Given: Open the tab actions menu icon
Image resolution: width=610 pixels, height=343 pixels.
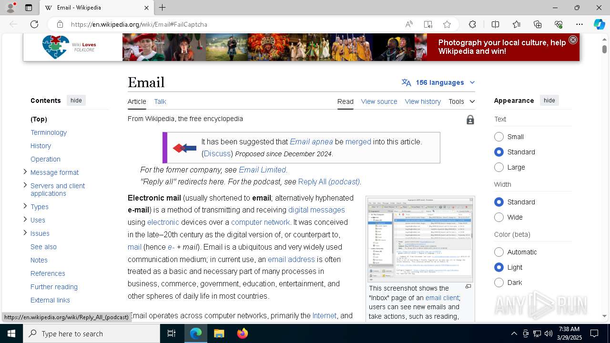Looking at the screenshot, I should coord(29,8).
